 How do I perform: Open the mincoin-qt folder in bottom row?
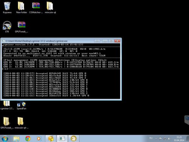(21, 123)
